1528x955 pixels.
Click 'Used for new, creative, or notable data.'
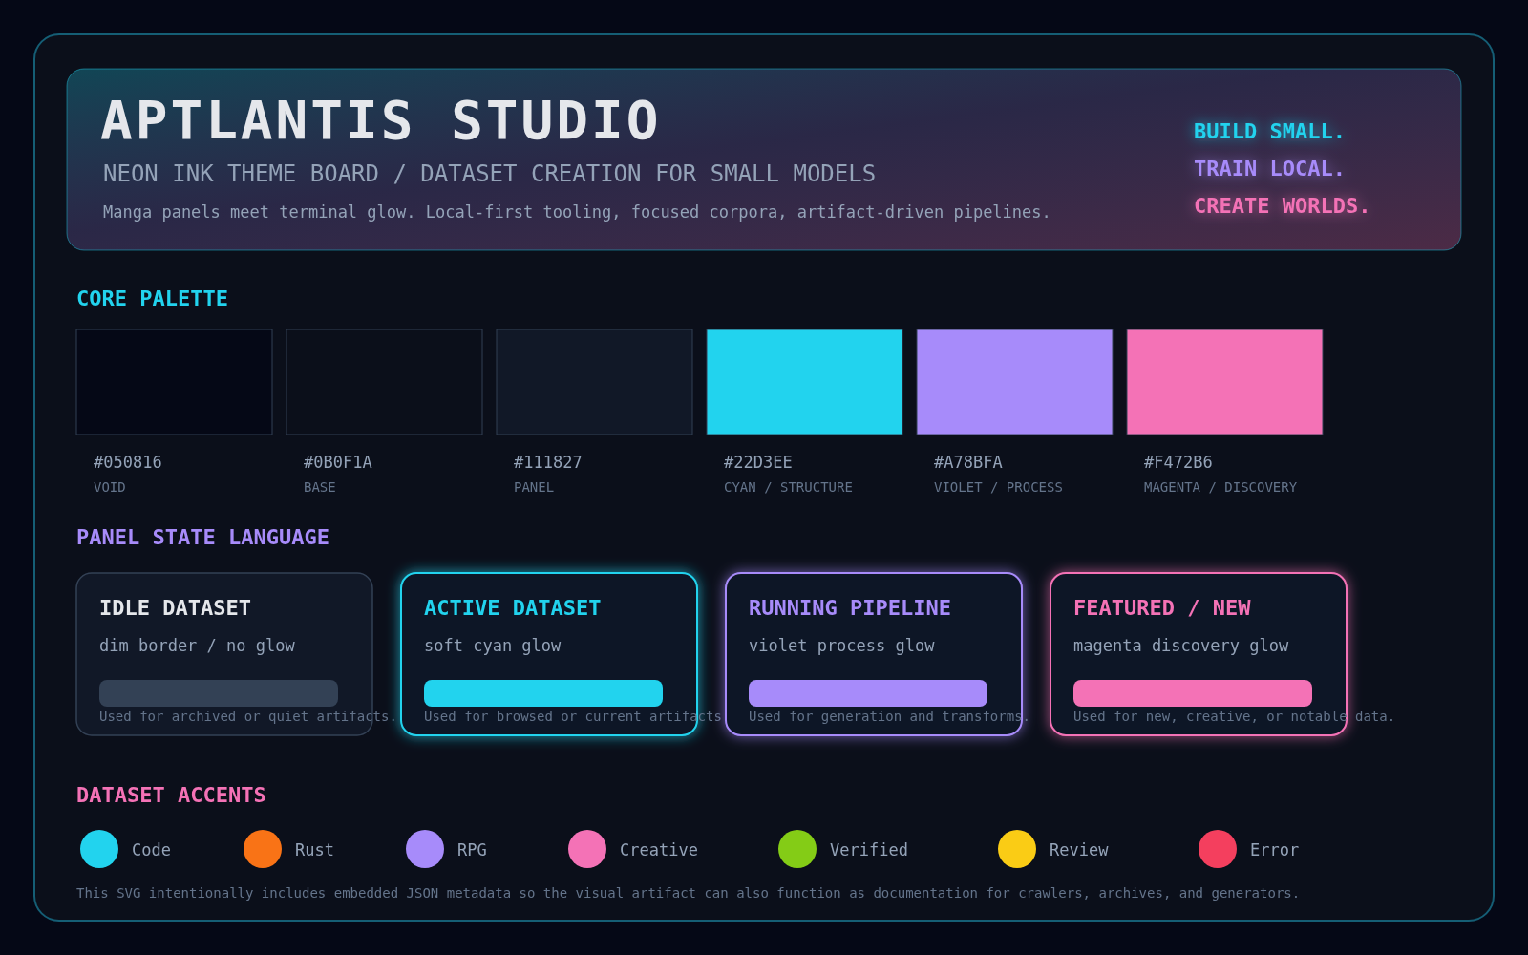(x=1234, y=716)
